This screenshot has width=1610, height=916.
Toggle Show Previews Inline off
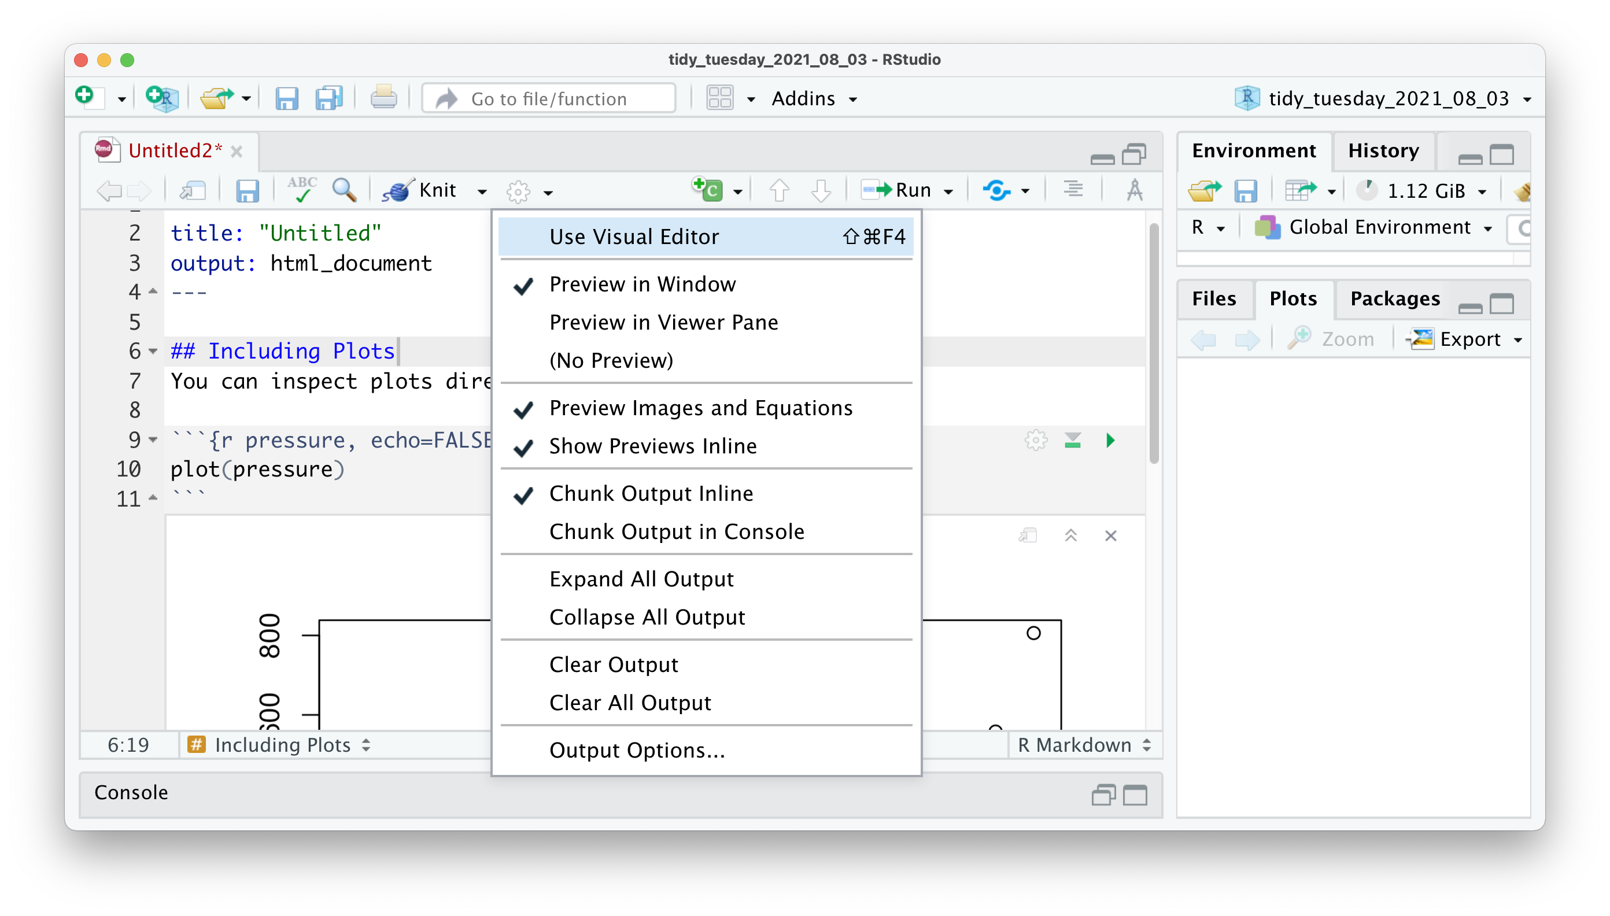652,446
